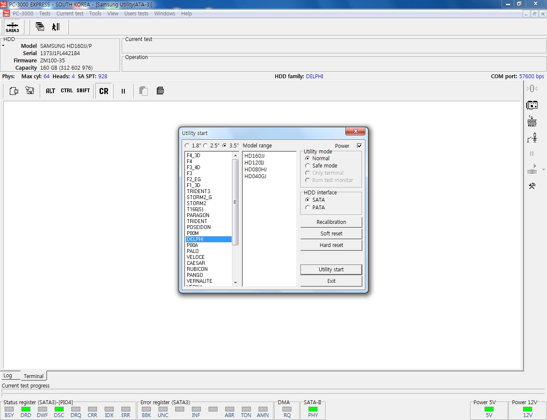The image size is (547, 420).
Task: Click the Utility start button
Action: click(x=331, y=270)
